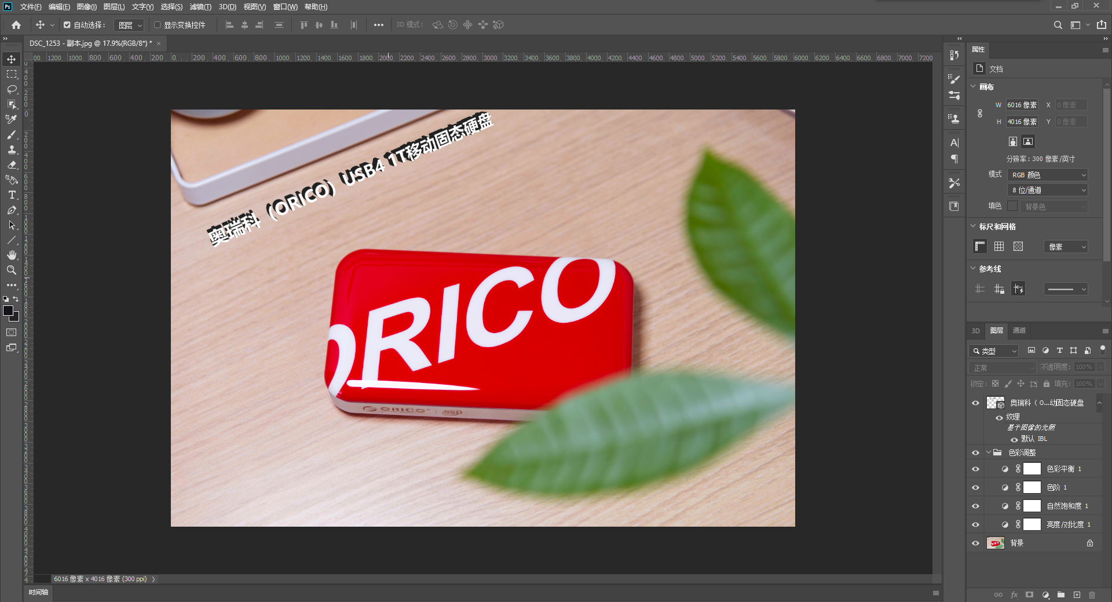The width and height of the screenshot is (1112, 602).
Task: Open the search magnifier icon
Action: [1058, 25]
